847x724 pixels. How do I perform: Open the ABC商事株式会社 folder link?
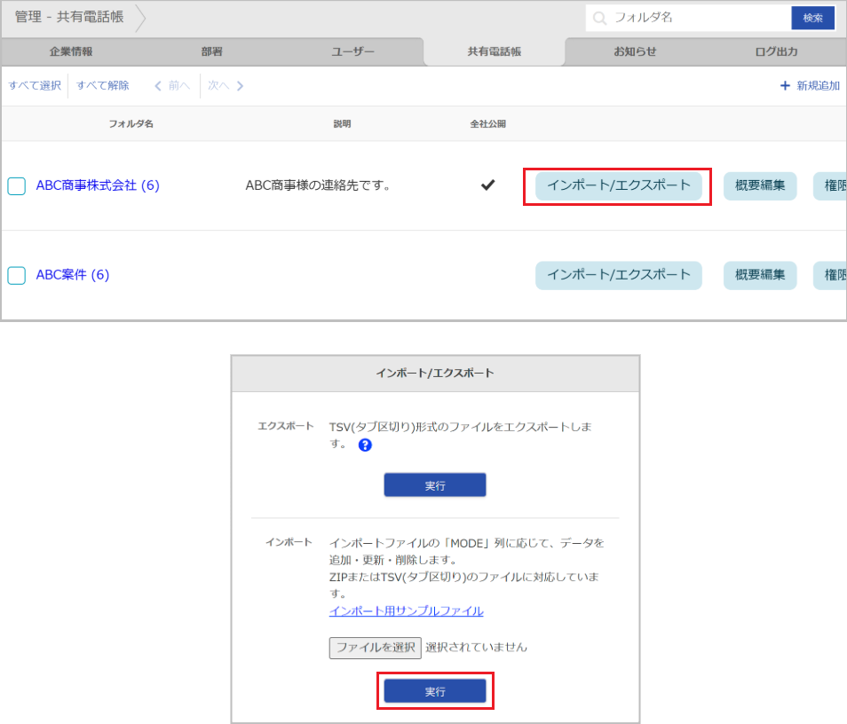(98, 185)
